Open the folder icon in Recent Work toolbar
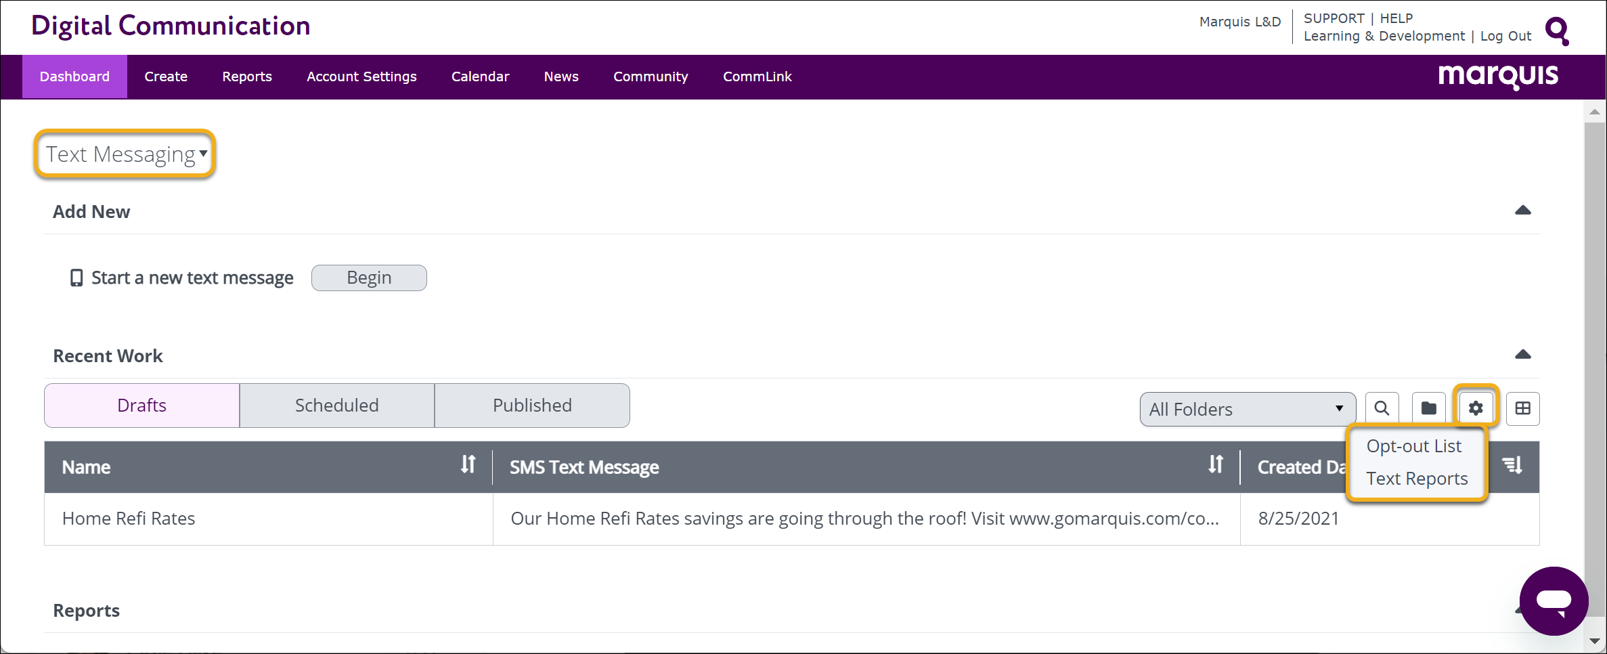 [1428, 408]
